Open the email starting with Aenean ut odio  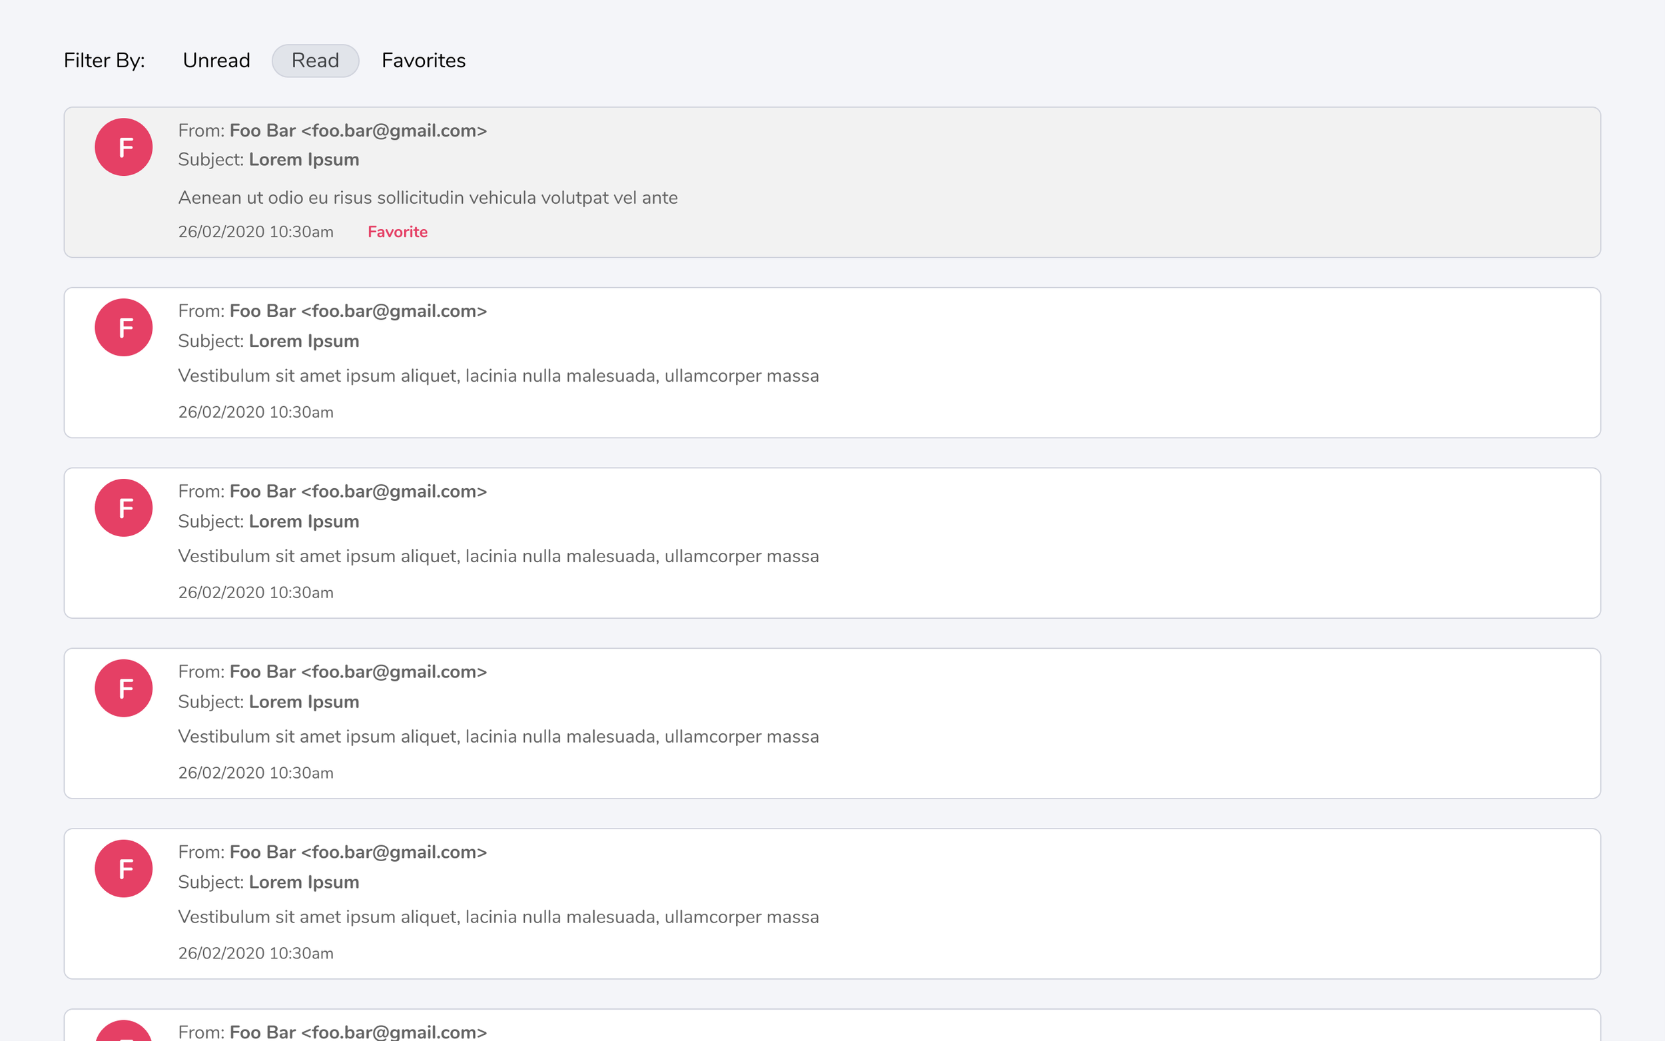428,198
